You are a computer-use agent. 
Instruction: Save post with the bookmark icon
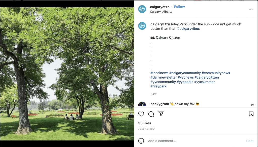[x=251, y=114]
